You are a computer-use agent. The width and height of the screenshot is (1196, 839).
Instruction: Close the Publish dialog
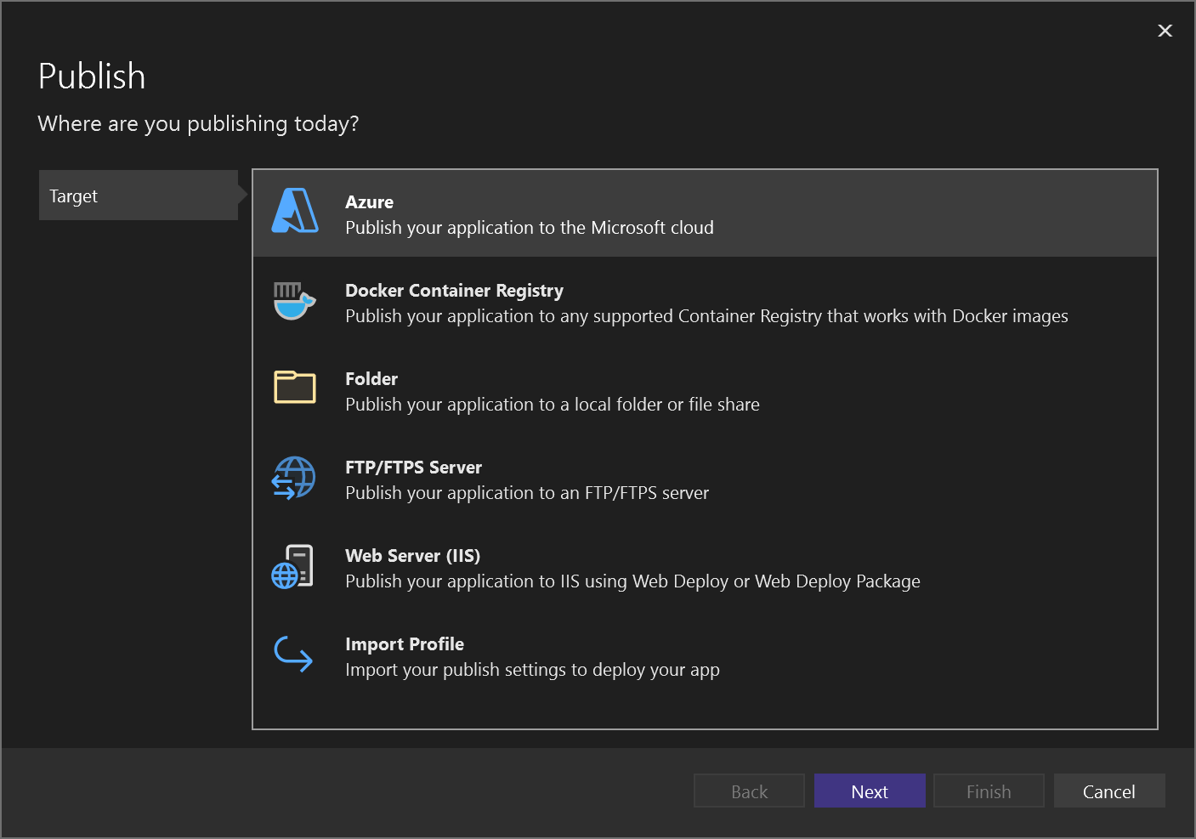click(1165, 31)
